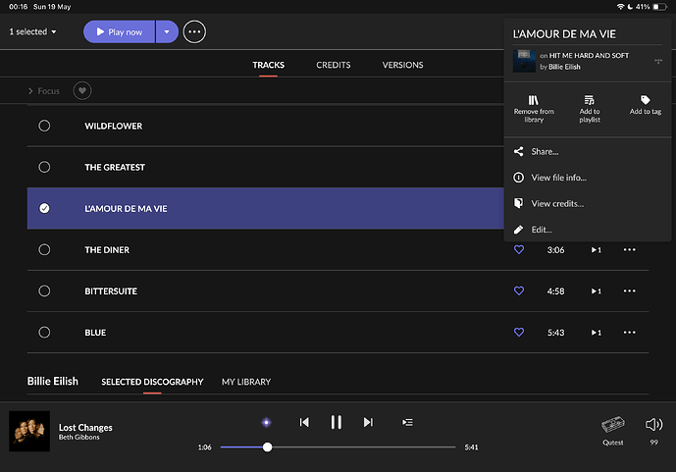Screen dimensions: 676x472
Task: Open the volume speaker control
Action: [654, 425]
